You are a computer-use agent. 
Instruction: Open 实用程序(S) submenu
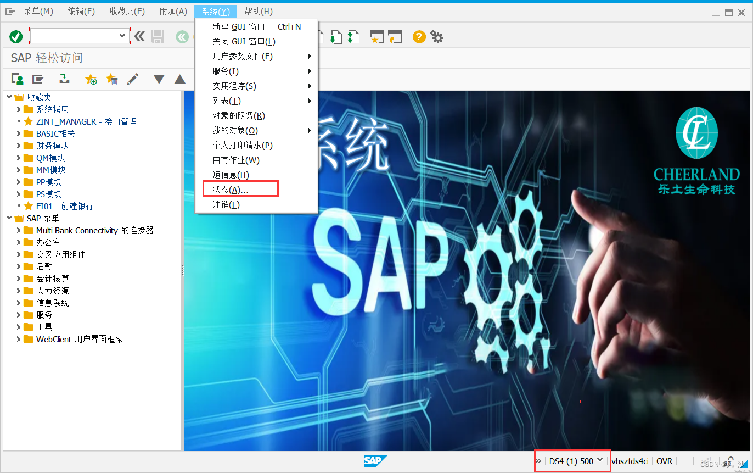(256, 86)
